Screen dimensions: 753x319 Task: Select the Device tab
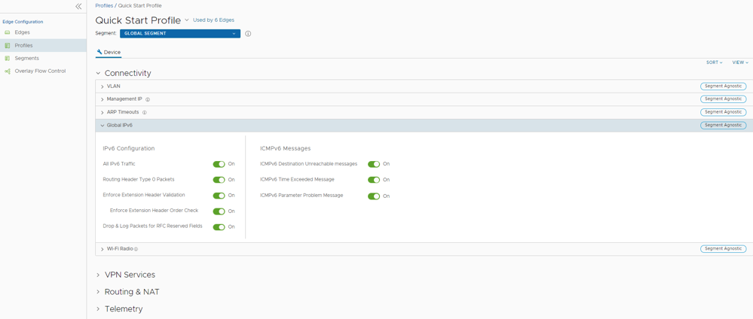(109, 53)
